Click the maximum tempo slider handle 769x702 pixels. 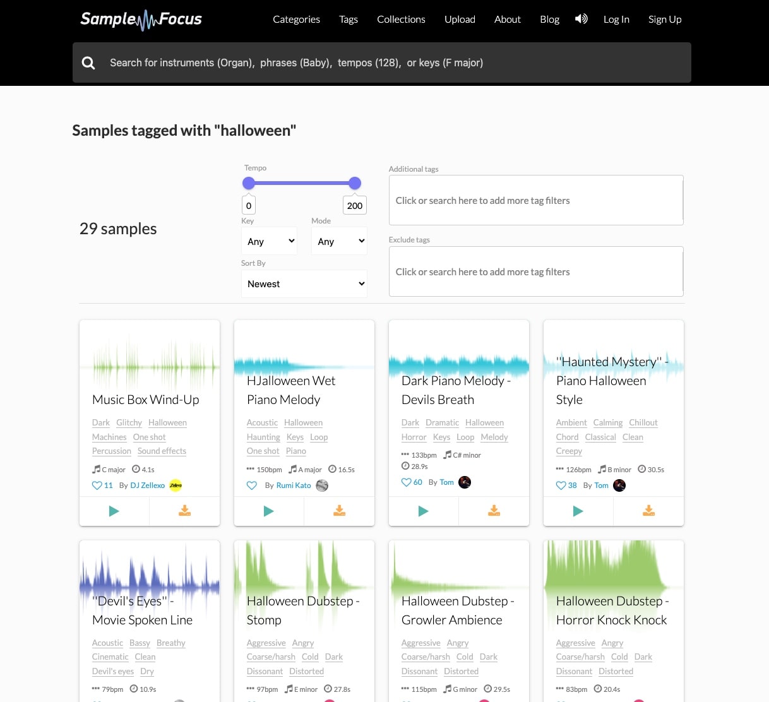355,183
